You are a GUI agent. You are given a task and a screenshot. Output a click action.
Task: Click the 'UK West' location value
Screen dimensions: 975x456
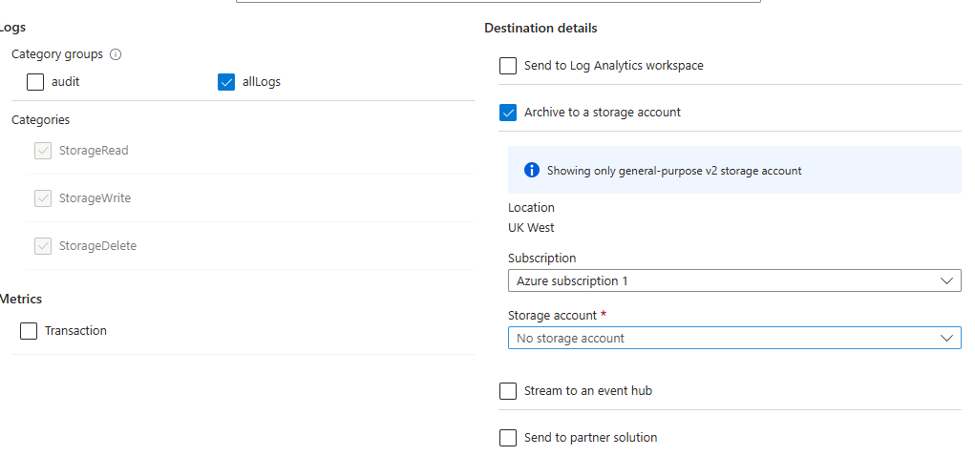(x=531, y=227)
